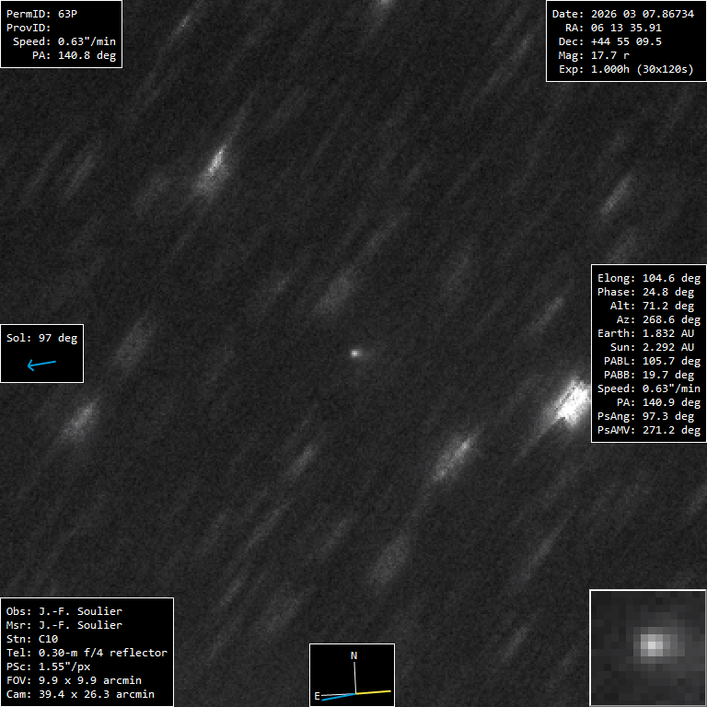Click the trailed star below center right

pos(454,453)
